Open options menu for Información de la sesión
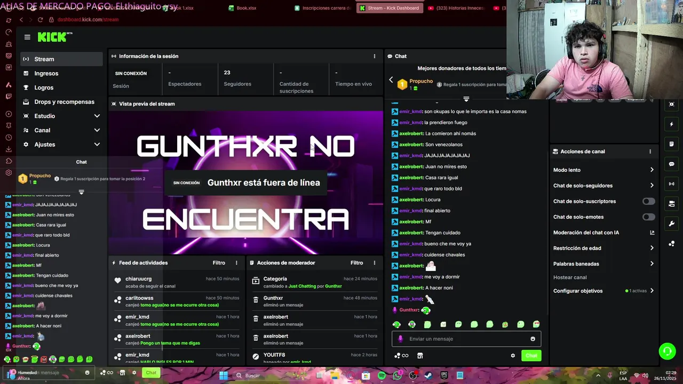Viewport: 683px width, 384px height. [x=375, y=56]
